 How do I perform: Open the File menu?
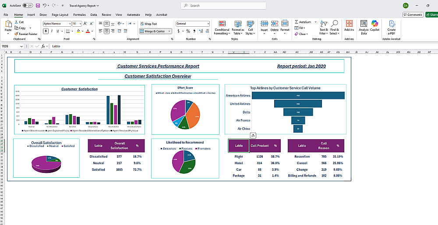click(x=6, y=14)
